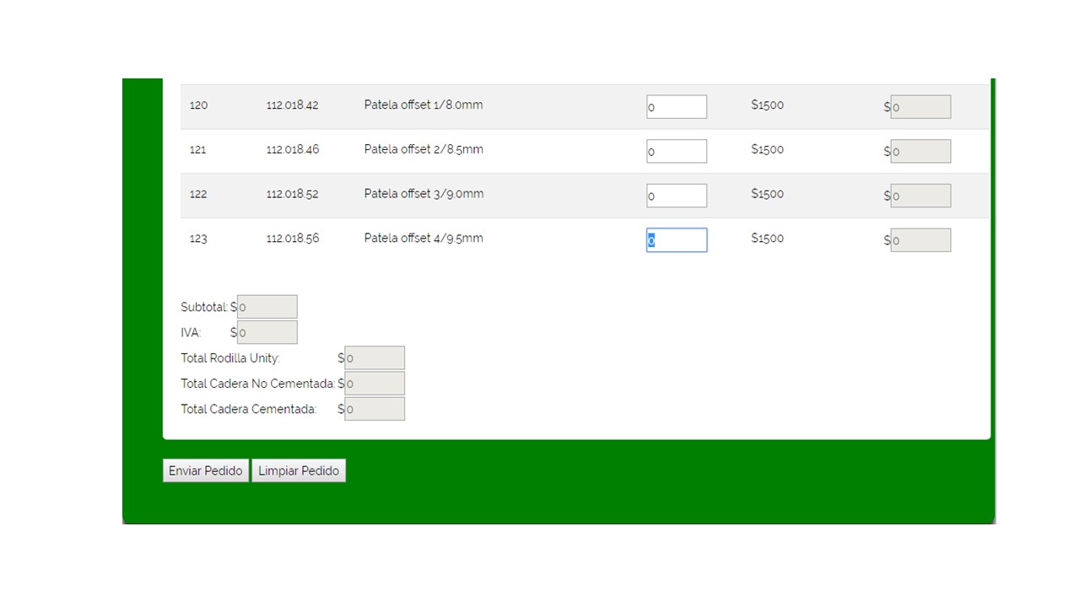Click the text Patela offset 1/8.0mm
The height and width of the screenshot is (607, 1080).
(x=424, y=105)
